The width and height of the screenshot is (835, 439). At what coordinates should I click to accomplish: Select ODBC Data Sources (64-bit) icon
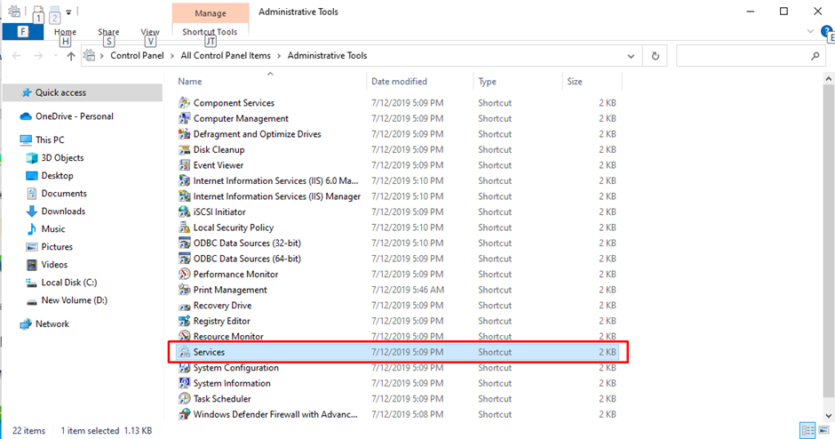[x=184, y=259]
